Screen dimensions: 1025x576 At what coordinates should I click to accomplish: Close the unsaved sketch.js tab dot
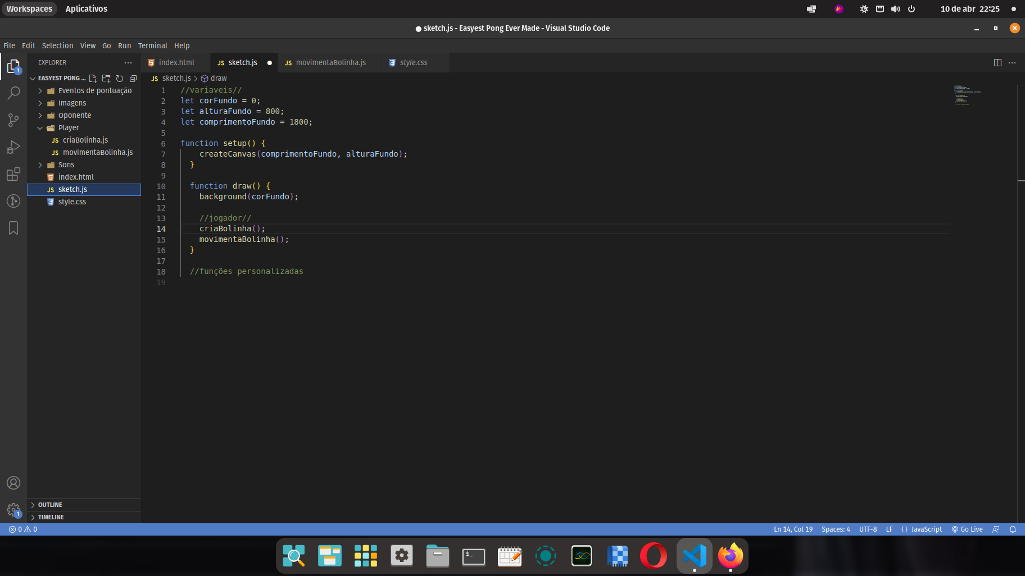[x=270, y=63]
